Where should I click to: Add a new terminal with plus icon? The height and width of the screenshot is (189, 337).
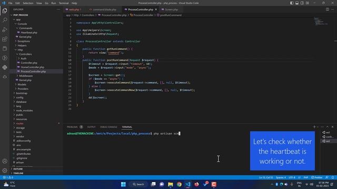tap(314, 127)
